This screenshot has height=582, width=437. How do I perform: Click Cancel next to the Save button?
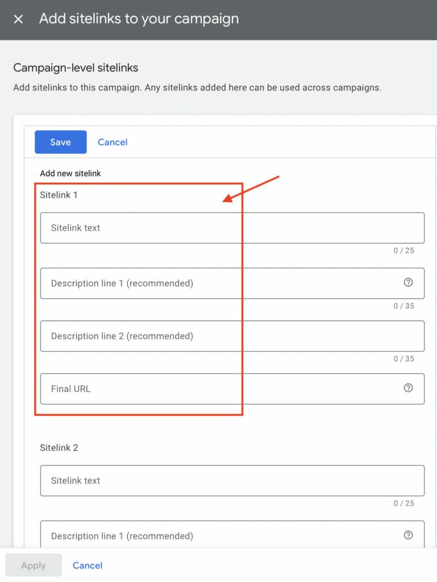(x=113, y=142)
